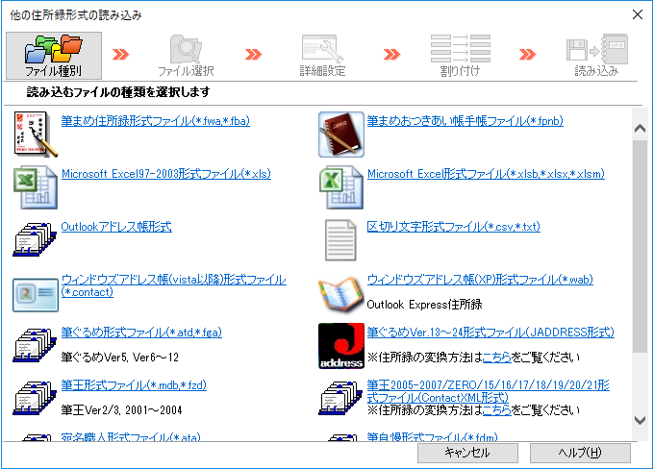
Task: Click the scrollbar down arrow
Action: click(x=640, y=420)
